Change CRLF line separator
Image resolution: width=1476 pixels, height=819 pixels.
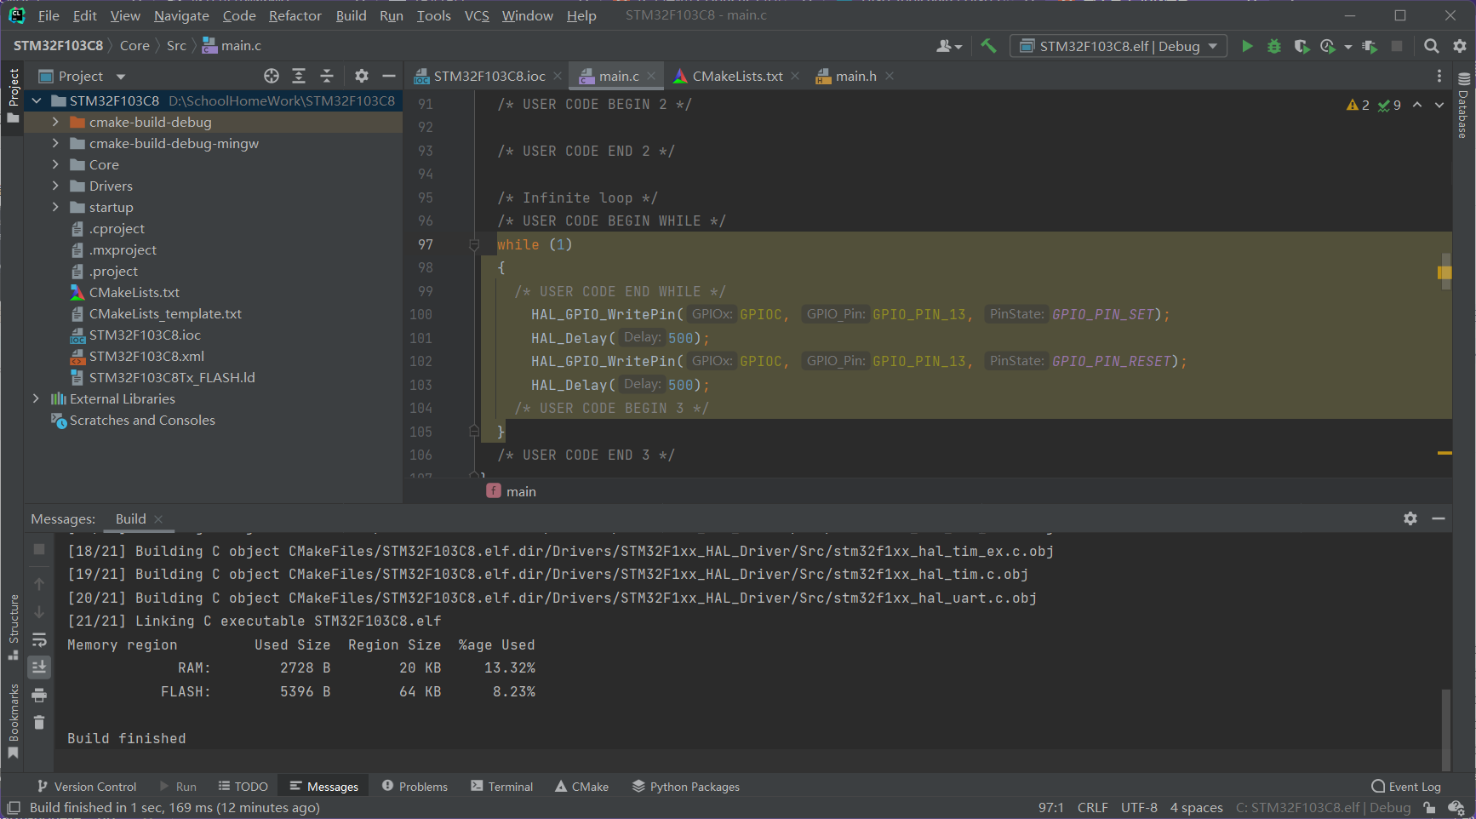point(1093,808)
